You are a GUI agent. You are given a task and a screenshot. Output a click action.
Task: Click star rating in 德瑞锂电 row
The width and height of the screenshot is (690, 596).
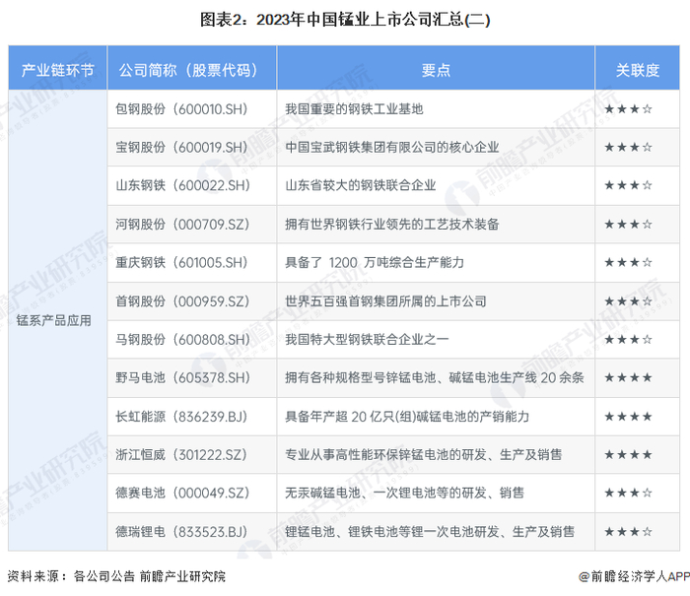click(628, 532)
